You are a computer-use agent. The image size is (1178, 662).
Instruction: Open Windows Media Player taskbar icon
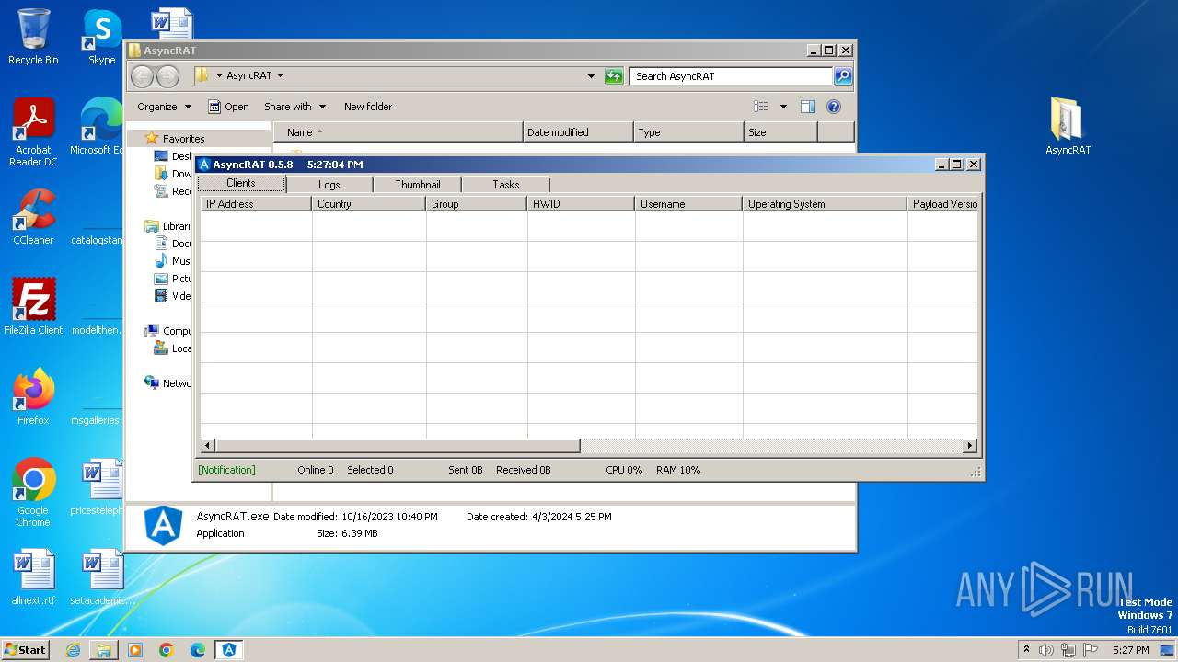tap(135, 650)
